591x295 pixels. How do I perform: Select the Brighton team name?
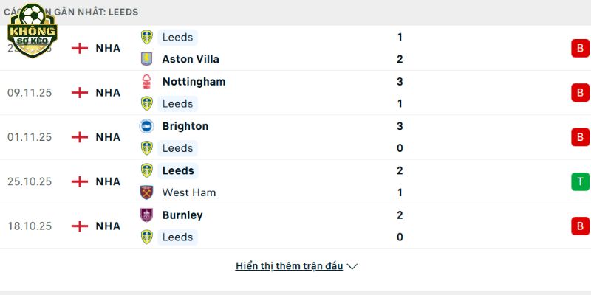coord(185,126)
